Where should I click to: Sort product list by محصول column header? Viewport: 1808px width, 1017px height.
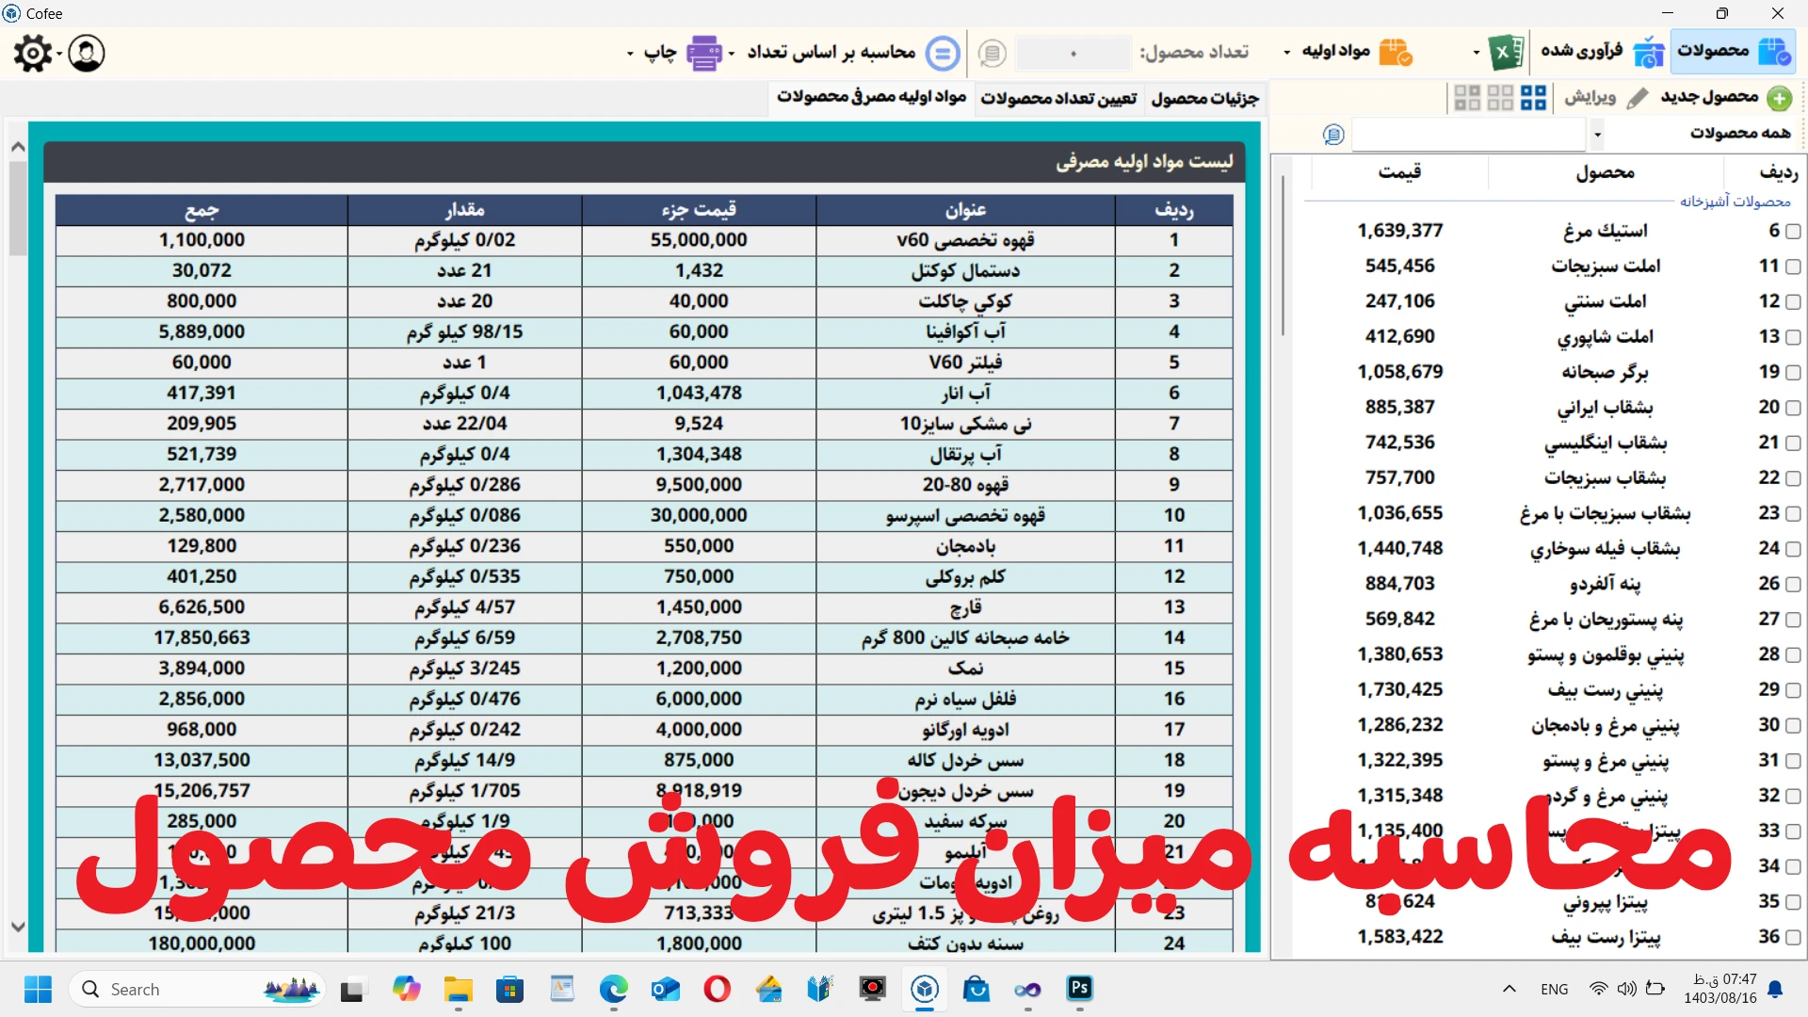(1606, 171)
